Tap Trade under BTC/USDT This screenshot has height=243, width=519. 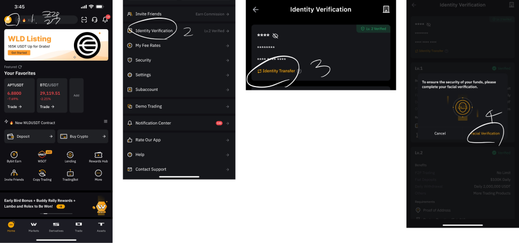pyautogui.click(x=47, y=107)
